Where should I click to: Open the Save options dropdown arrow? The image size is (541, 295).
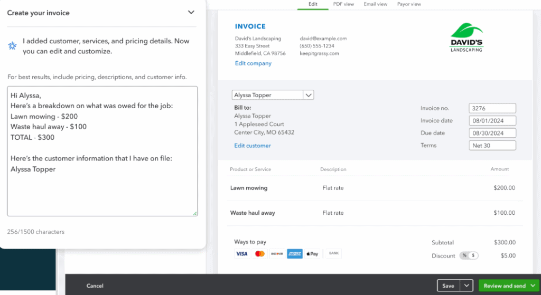(x=467, y=286)
